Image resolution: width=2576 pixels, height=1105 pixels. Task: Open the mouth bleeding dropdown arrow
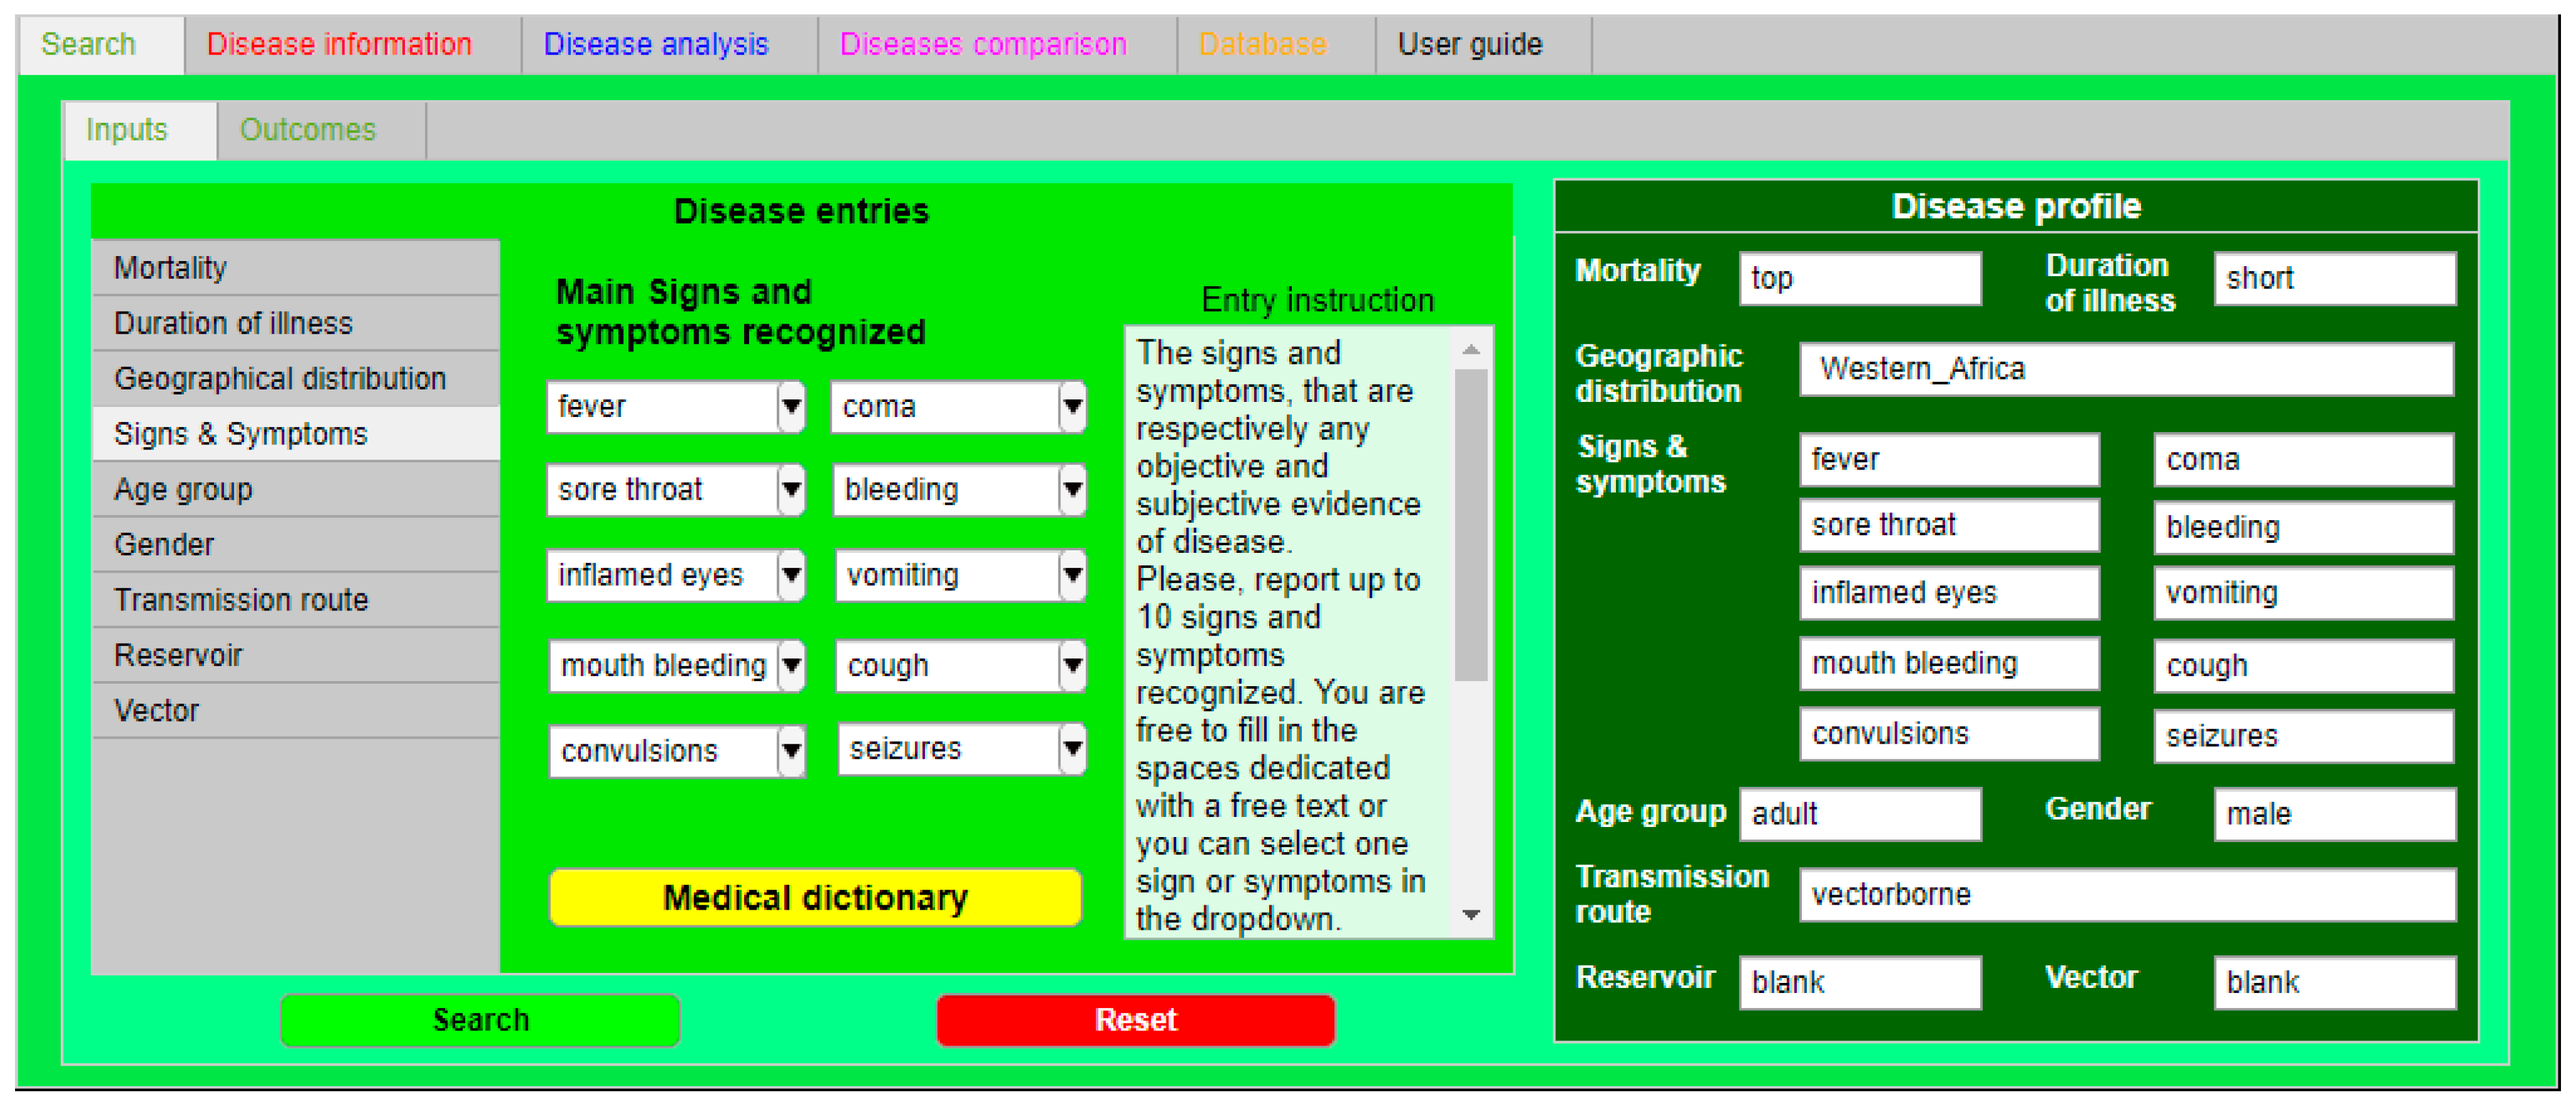[791, 665]
